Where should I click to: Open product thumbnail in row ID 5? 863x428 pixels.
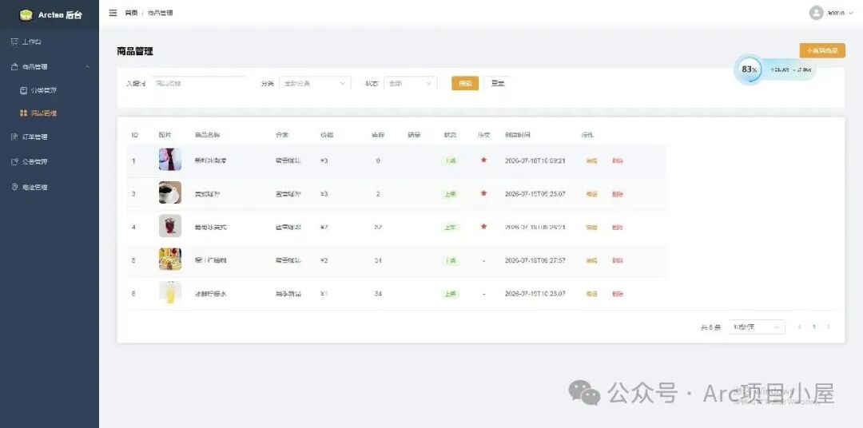(170, 259)
